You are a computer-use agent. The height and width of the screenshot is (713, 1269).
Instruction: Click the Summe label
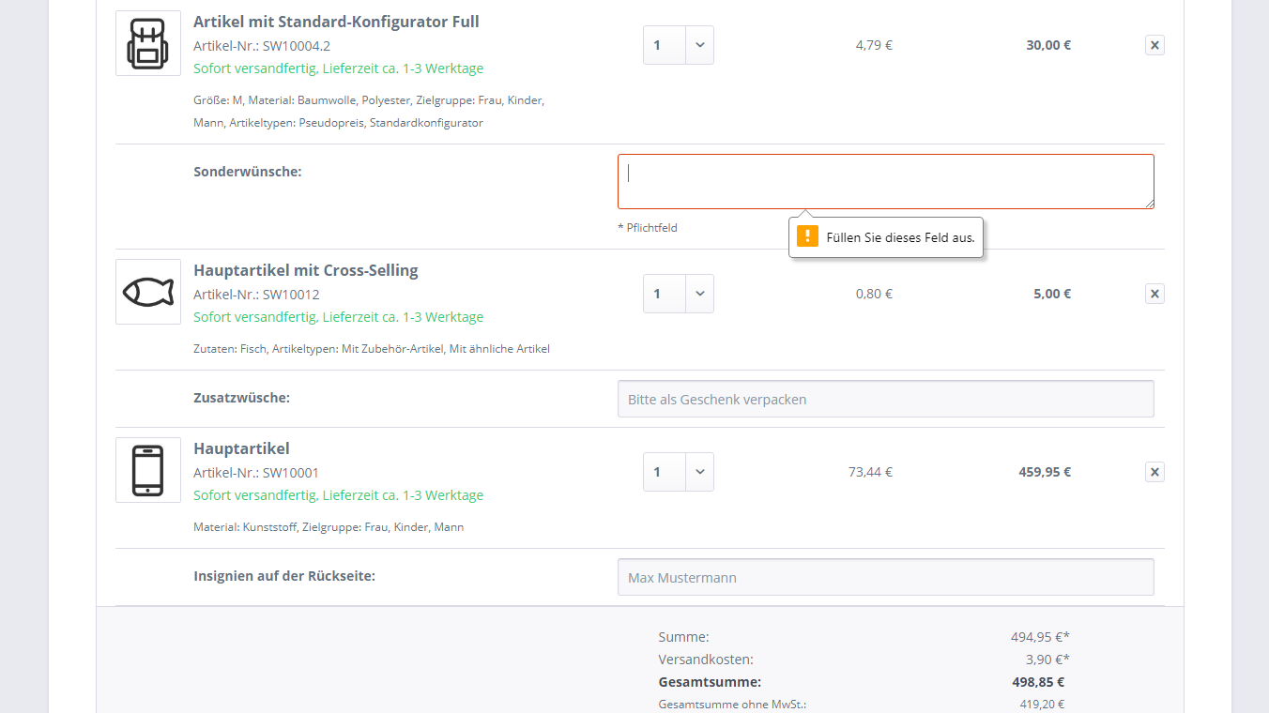(684, 637)
